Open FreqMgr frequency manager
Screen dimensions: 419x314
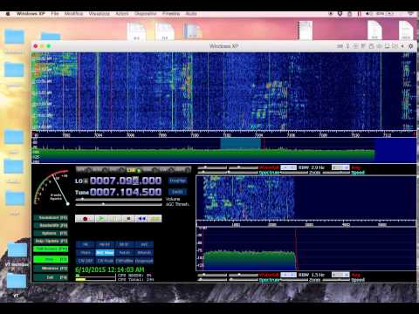pos(178,181)
